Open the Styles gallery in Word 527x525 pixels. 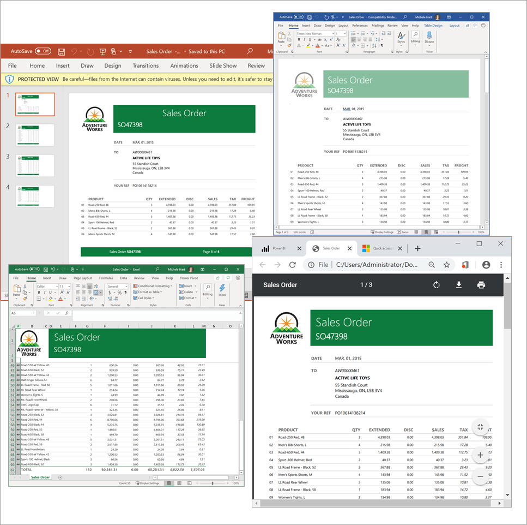point(401,38)
